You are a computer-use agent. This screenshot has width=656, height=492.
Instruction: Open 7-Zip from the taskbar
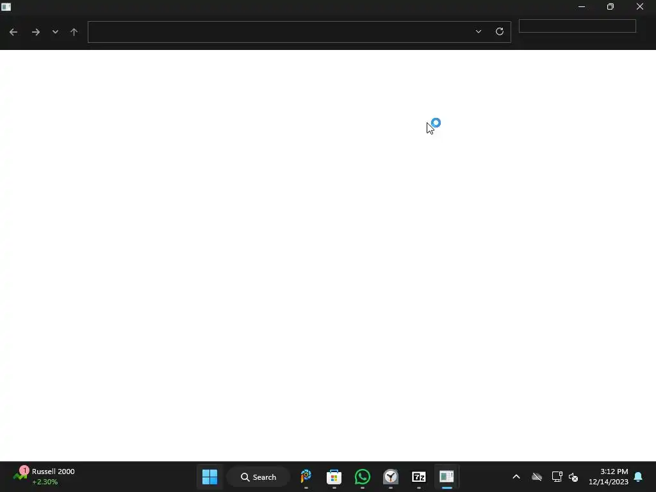pos(419,477)
